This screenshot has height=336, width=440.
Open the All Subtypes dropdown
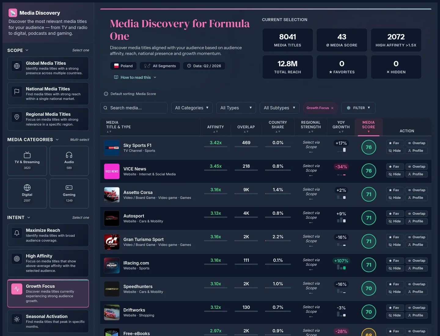(279, 108)
